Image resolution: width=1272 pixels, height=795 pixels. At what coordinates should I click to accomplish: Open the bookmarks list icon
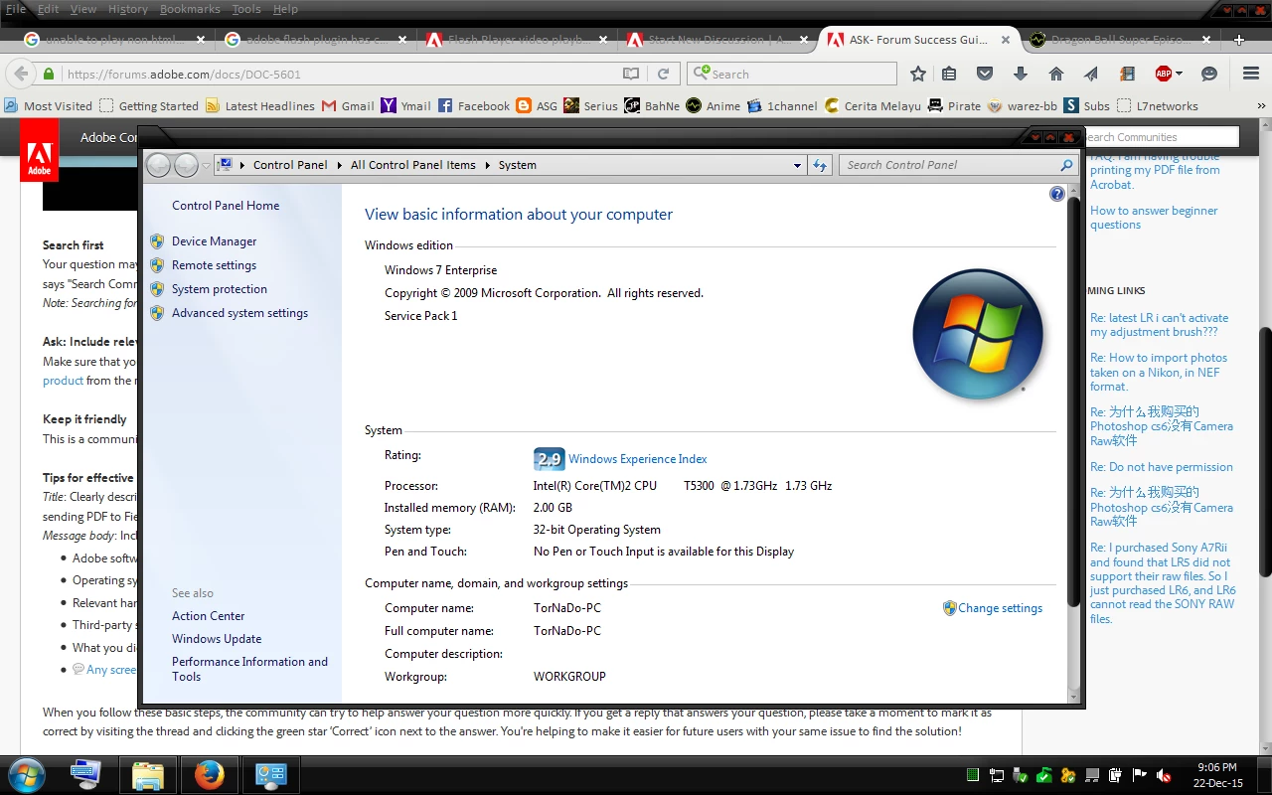949,74
